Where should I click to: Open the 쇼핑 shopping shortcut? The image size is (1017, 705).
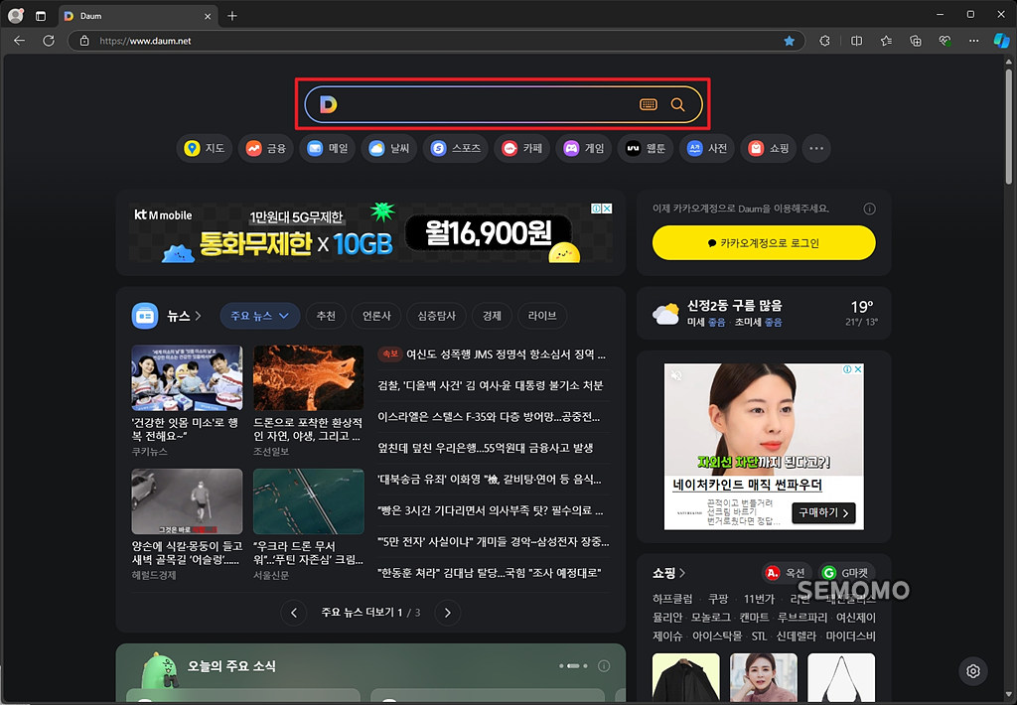769,149
